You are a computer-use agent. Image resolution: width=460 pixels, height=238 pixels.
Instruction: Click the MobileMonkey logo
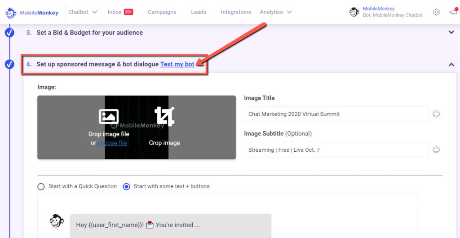[32, 13]
